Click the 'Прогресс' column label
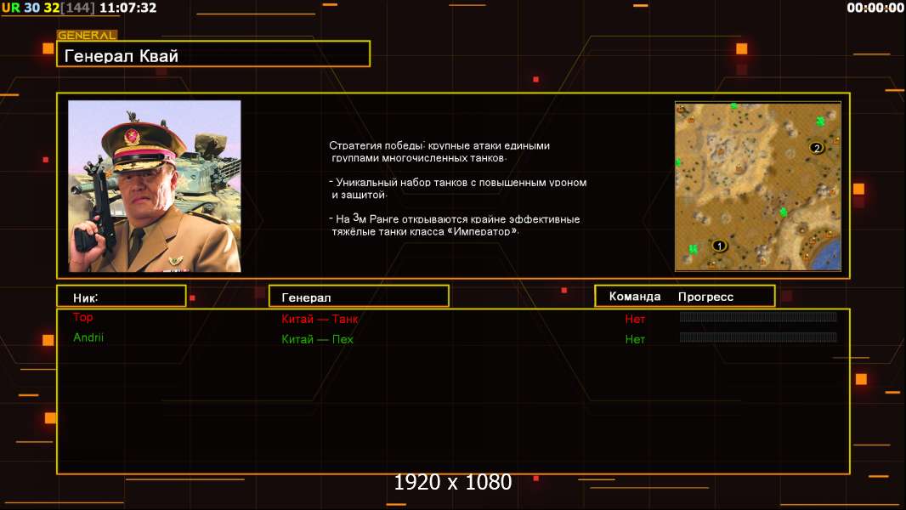 tap(705, 297)
